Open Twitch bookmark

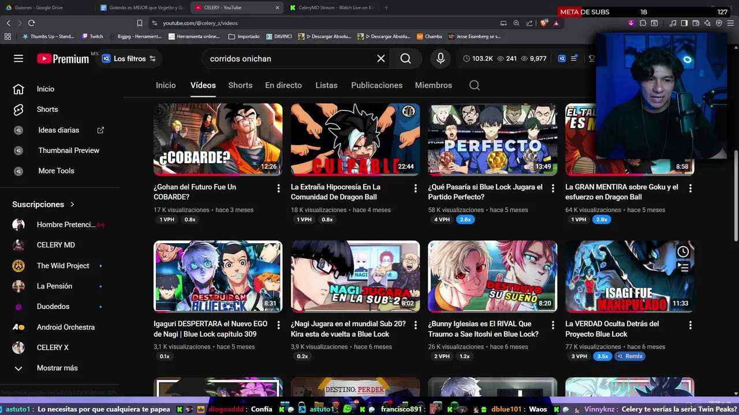pos(92,36)
